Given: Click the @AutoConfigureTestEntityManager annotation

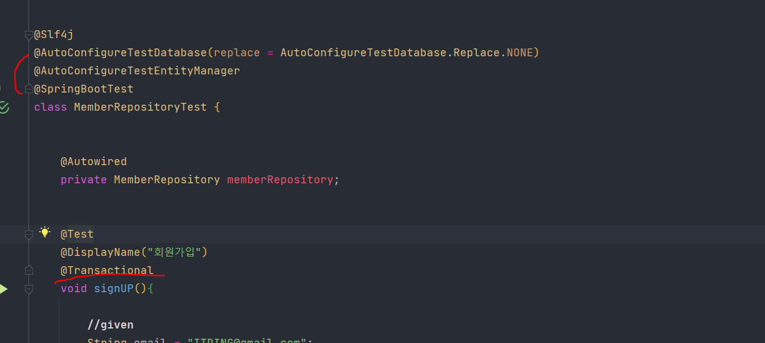Looking at the screenshot, I should click(137, 71).
